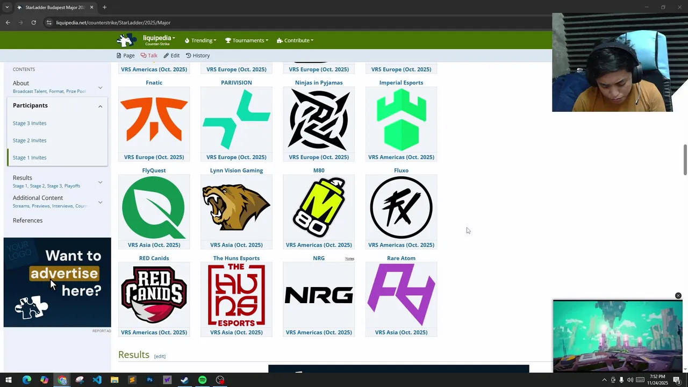
Task: Click the floating game video thumbnail
Action: [618, 336]
